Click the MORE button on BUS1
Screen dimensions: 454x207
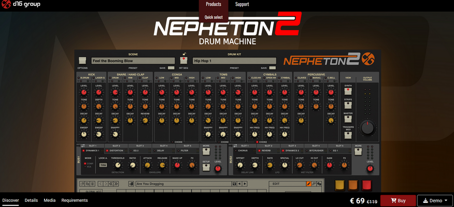coord(206,152)
